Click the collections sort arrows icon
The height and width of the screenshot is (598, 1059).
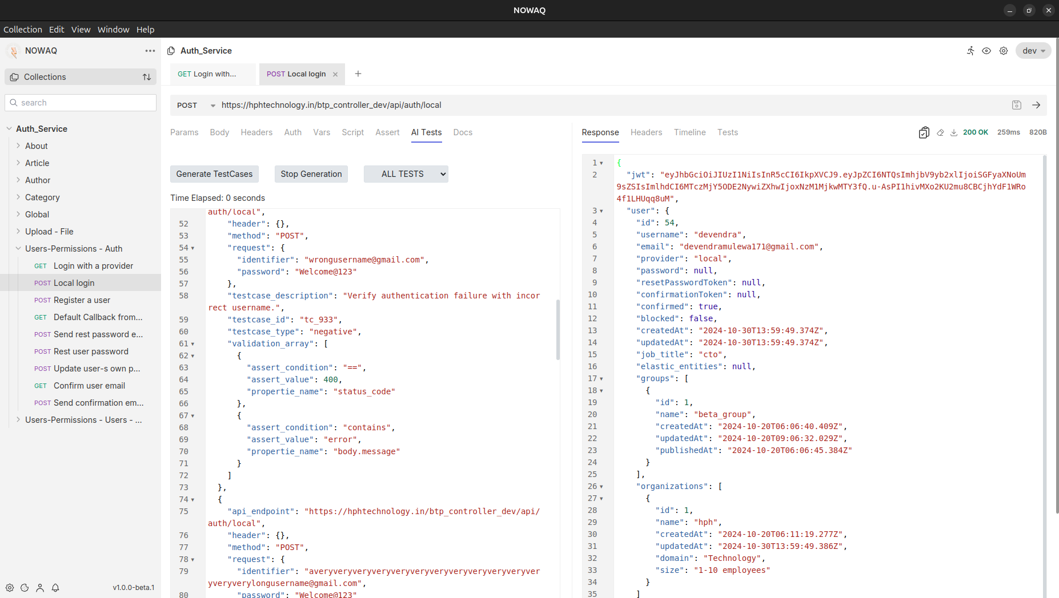point(147,77)
